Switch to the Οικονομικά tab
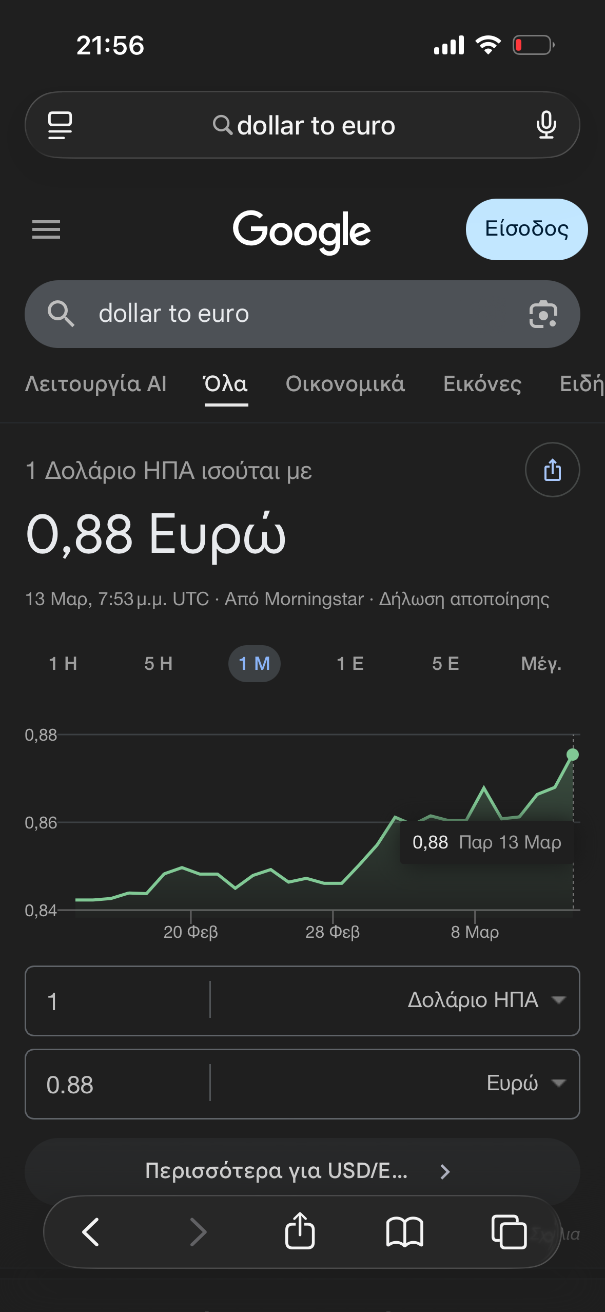The width and height of the screenshot is (605, 1312). [345, 384]
